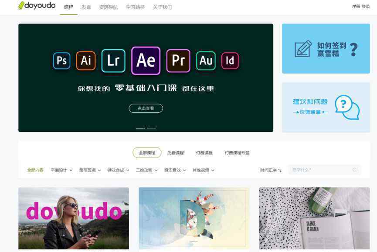
Task: Expand the 特效合成 dropdown
Action: 118,170
